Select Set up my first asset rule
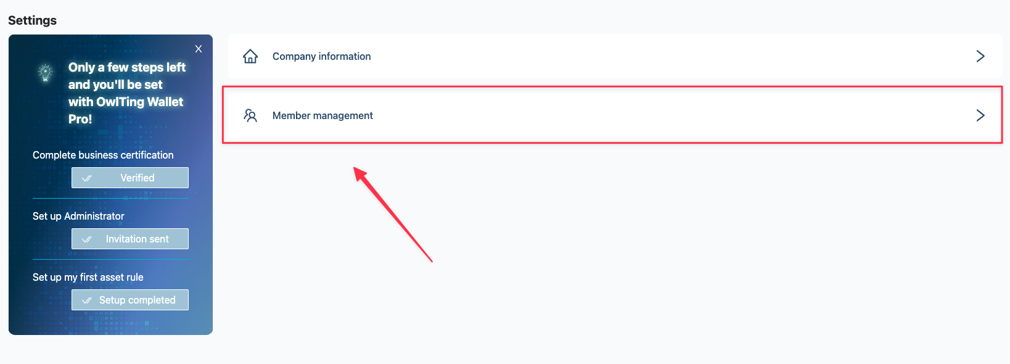The width and height of the screenshot is (1010, 364). pos(88,277)
